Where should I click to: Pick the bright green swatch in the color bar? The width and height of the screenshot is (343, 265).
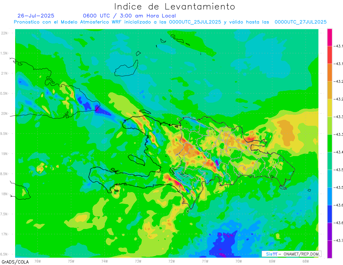(330, 143)
